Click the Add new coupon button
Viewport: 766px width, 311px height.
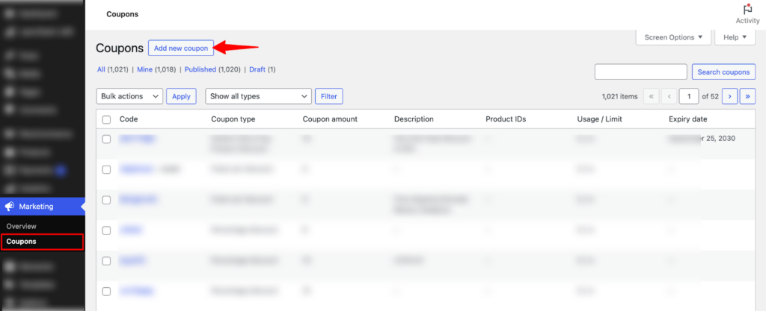[181, 48]
